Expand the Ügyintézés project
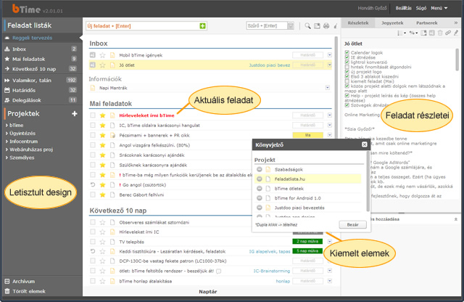 (x=7, y=134)
